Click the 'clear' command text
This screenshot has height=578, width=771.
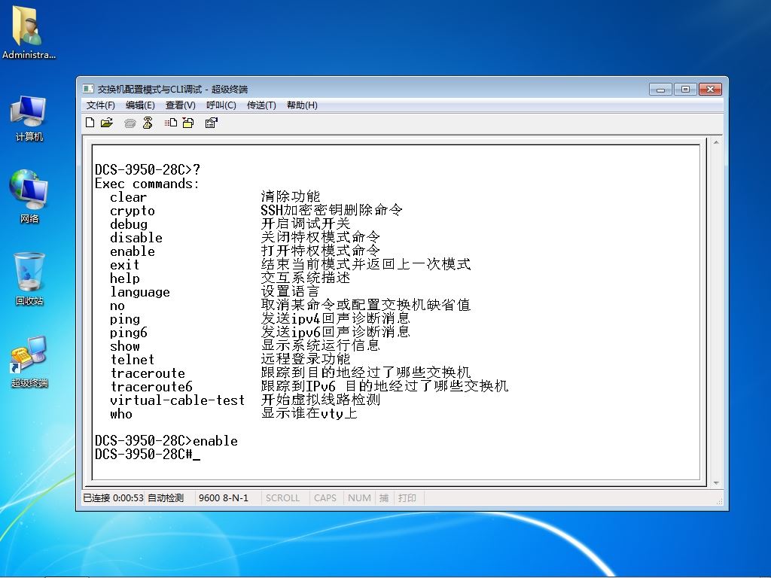coord(128,197)
